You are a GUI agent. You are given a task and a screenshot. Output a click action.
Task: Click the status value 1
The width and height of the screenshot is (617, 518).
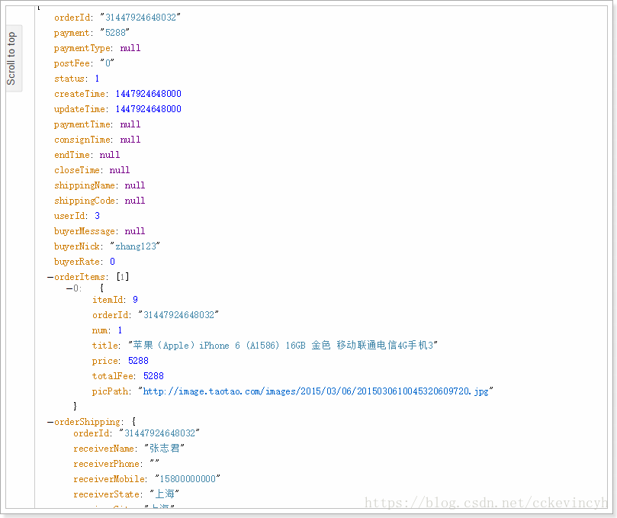tap(97, 79)
